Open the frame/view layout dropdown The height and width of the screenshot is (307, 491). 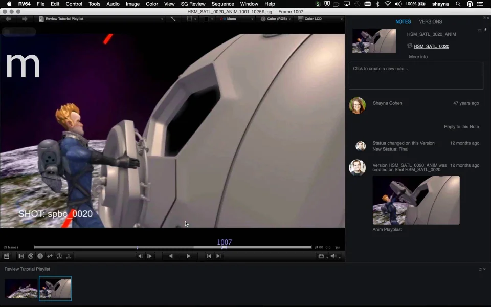point(191,19)
